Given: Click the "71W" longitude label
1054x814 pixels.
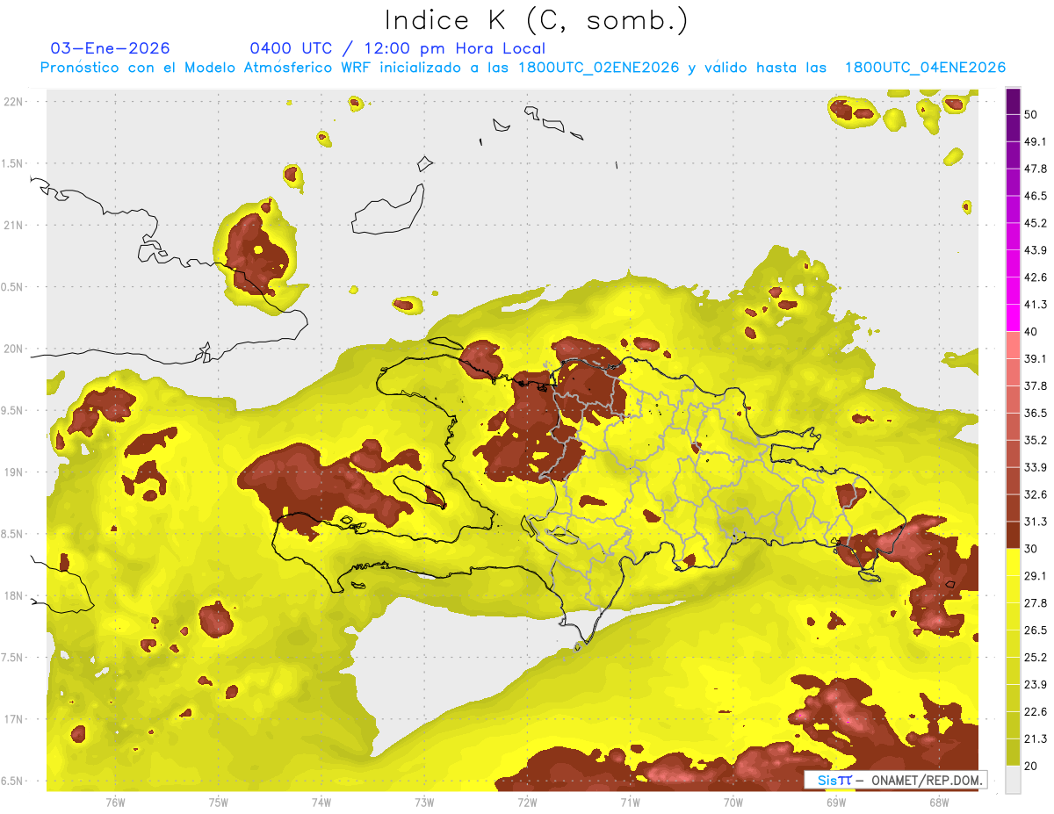Looking at the screenshot, I should coord(630,802).
